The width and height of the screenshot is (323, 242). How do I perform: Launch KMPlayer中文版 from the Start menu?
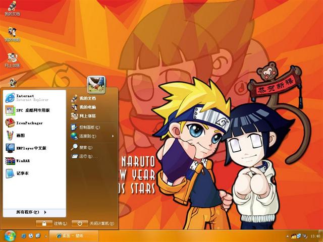pyautogui.click(x=34, y=148)
